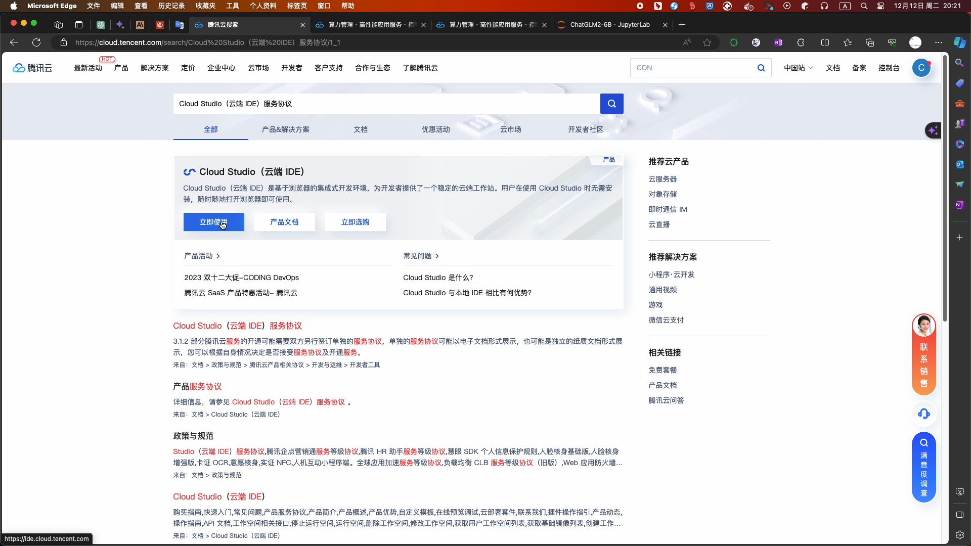This screenshot has width=971, height=546.
Task: Click the magnifier icon in the CDN search box
Action: coord(761,68)
